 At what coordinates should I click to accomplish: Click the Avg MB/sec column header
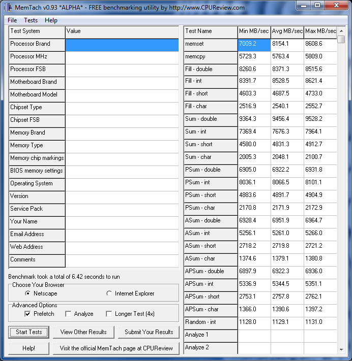(287, 32)
